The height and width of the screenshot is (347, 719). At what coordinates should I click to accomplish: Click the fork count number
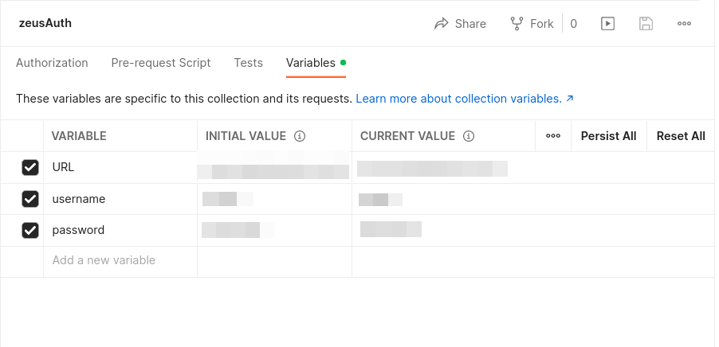[573, 24]
